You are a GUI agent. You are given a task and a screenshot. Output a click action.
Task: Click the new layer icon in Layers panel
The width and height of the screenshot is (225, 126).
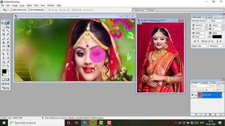[215, 114]
